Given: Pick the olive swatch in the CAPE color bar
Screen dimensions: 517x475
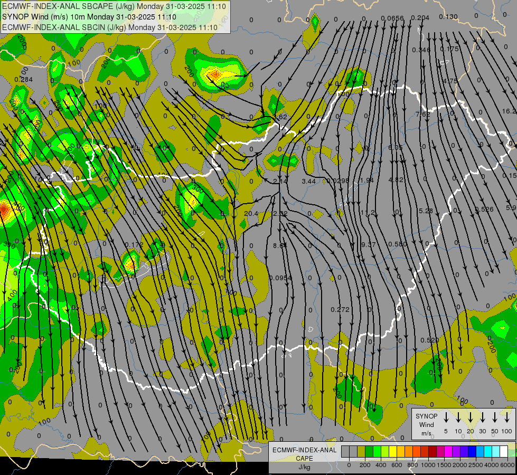Looking at the screenshot, I should coord(361,451).
